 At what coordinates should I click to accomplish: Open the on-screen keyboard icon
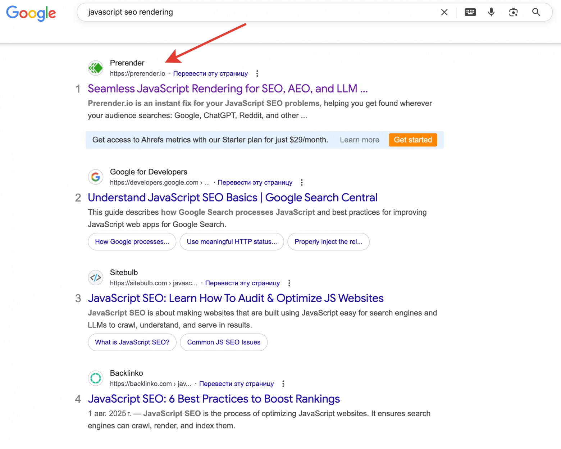tap(470, 12)
